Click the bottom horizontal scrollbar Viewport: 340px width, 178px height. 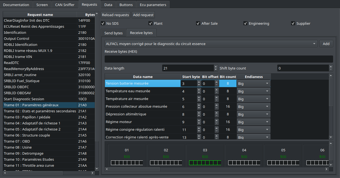click(135, 169)
